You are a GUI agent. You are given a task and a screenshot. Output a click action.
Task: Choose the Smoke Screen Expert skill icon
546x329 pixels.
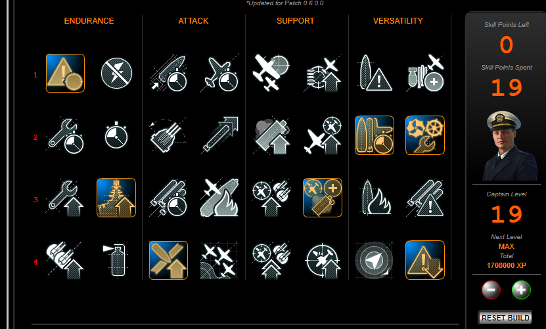coord(271,135)
